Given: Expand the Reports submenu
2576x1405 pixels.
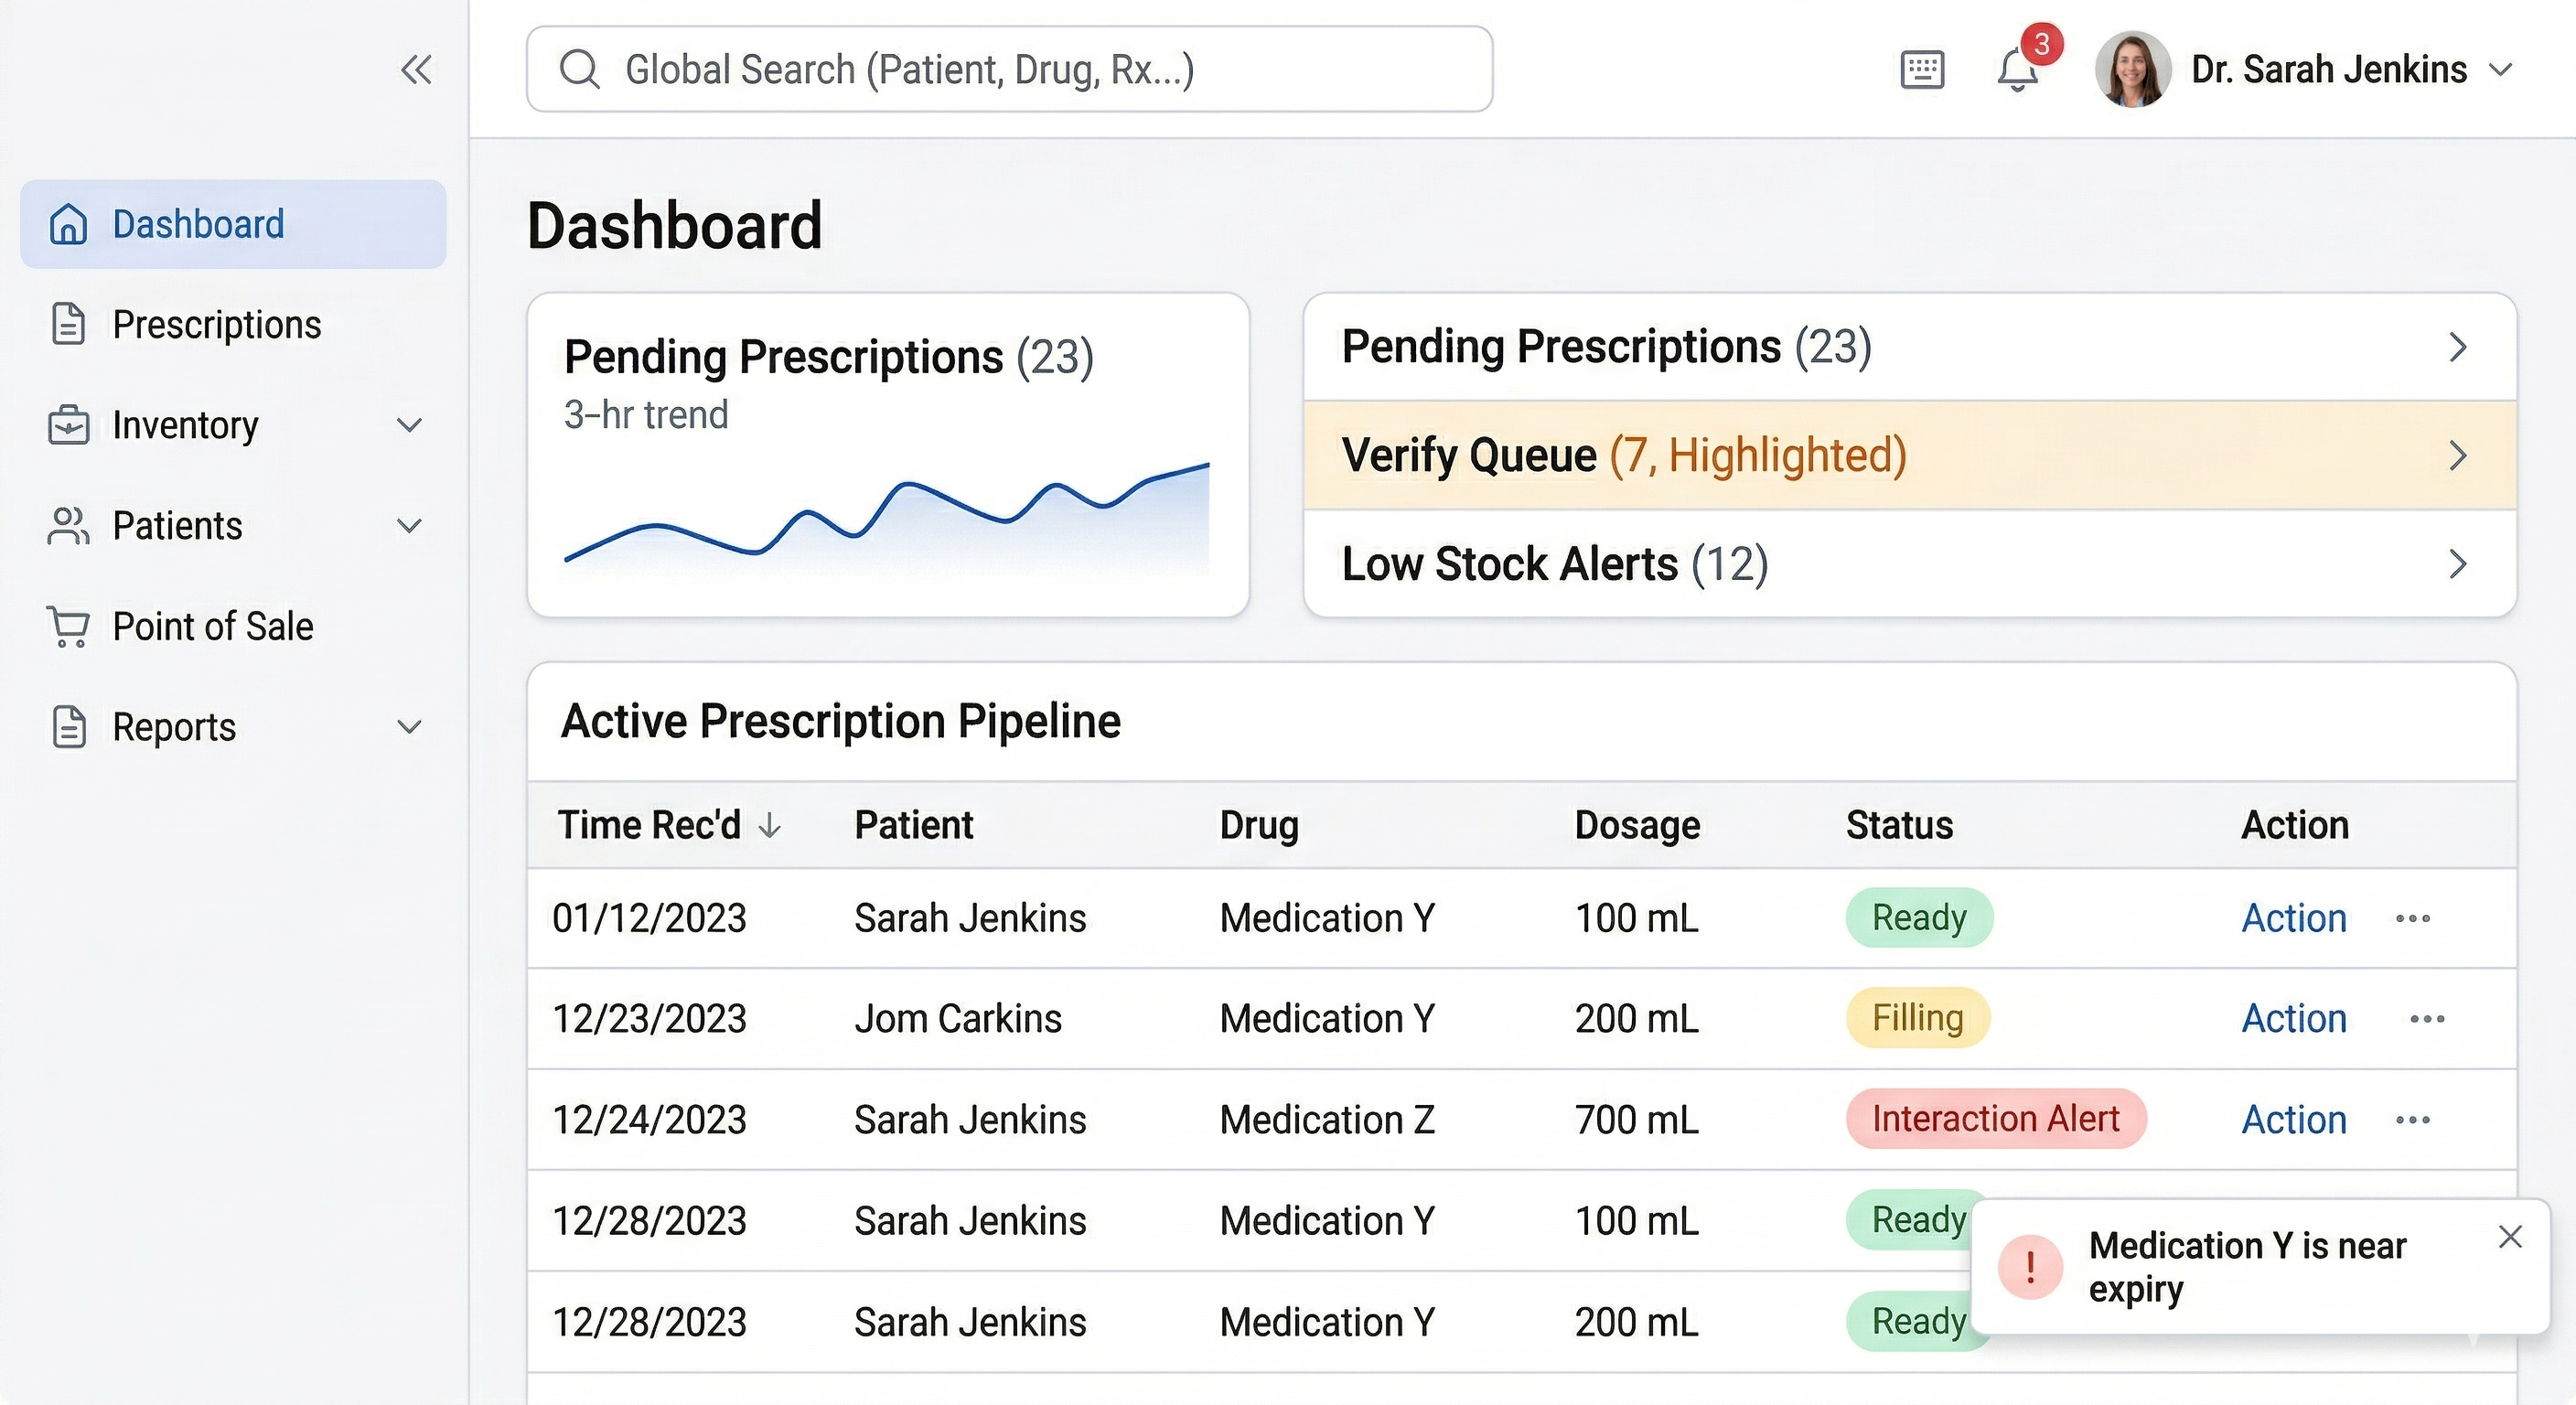Looking at the screenshot, I should (410, 727).
